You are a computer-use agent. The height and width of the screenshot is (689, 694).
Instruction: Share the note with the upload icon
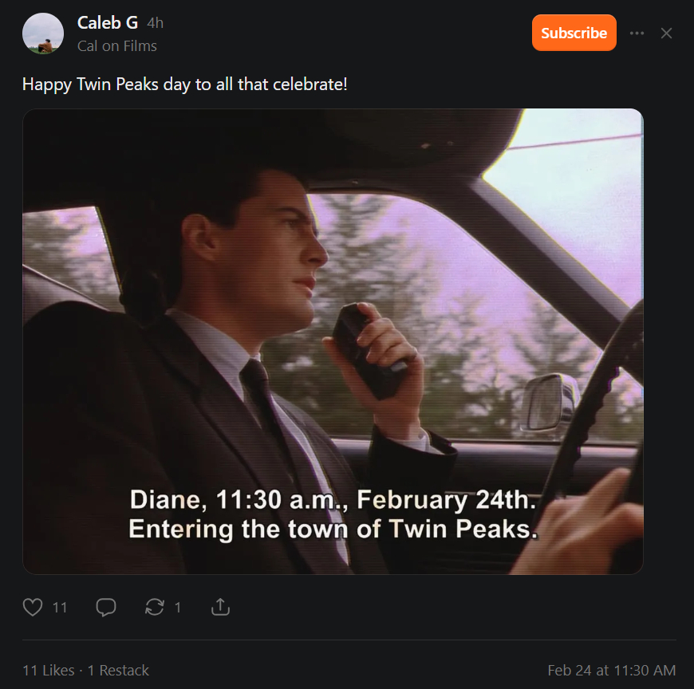coord(220,607)
